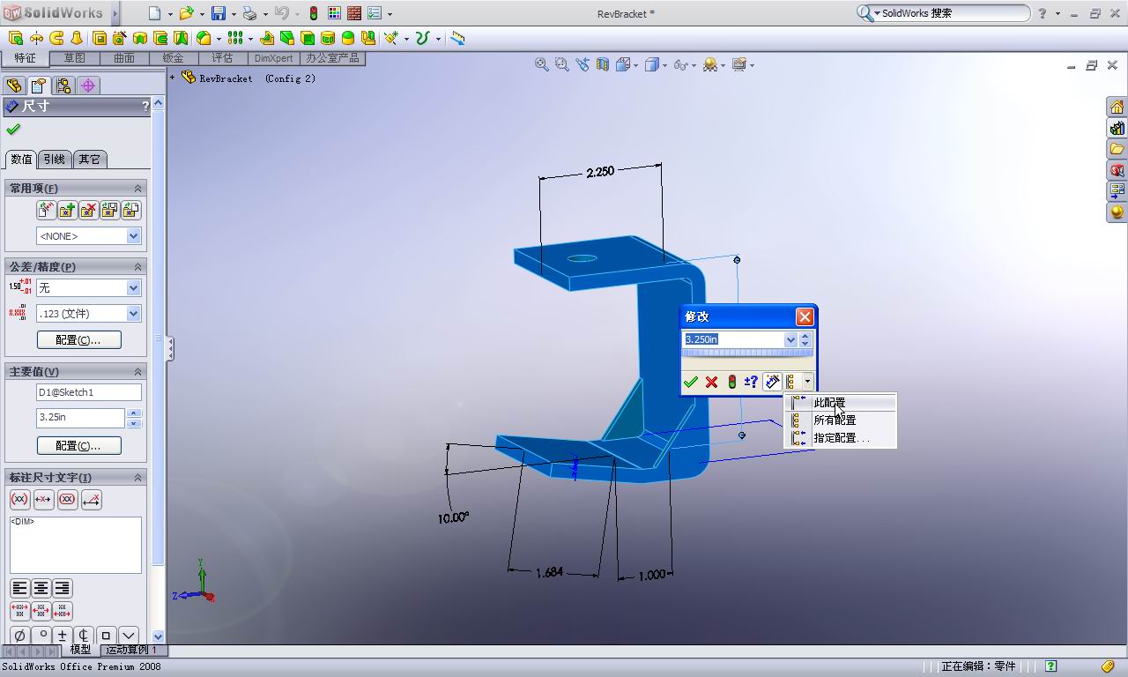Collapse the 常用项 section
1128x677 pixels.
pos(137,189)
